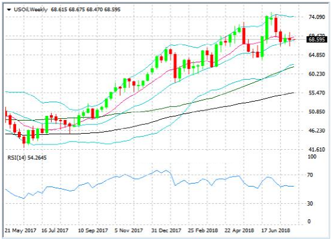333x240 pixels.
Task: Click the 25 Feb 2018 date label
Action: pos(203,230)
